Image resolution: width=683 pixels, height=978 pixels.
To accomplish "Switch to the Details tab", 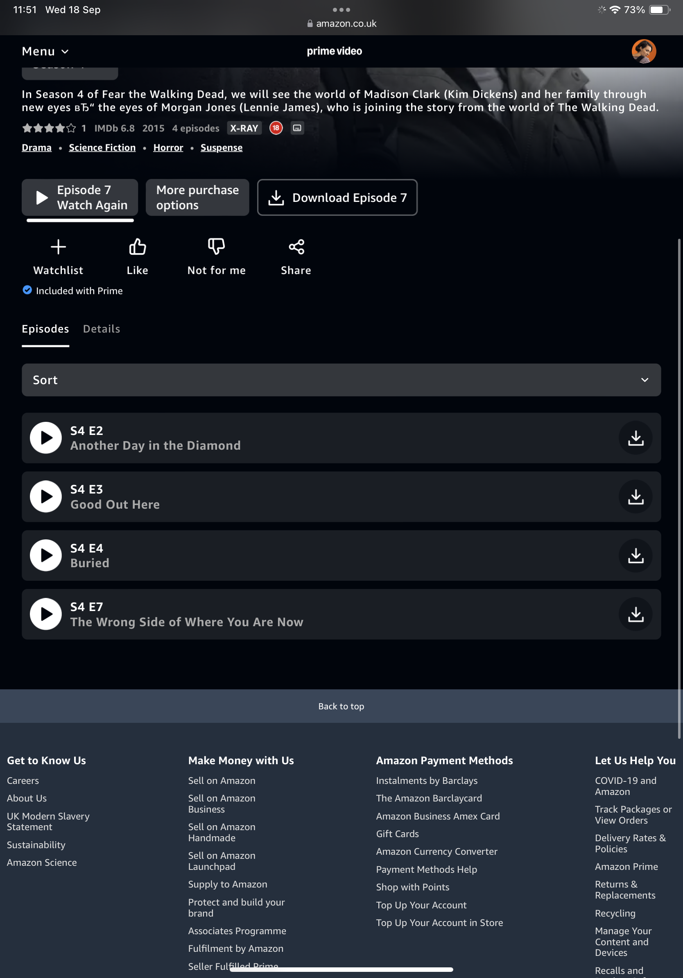I will (101, 329).
